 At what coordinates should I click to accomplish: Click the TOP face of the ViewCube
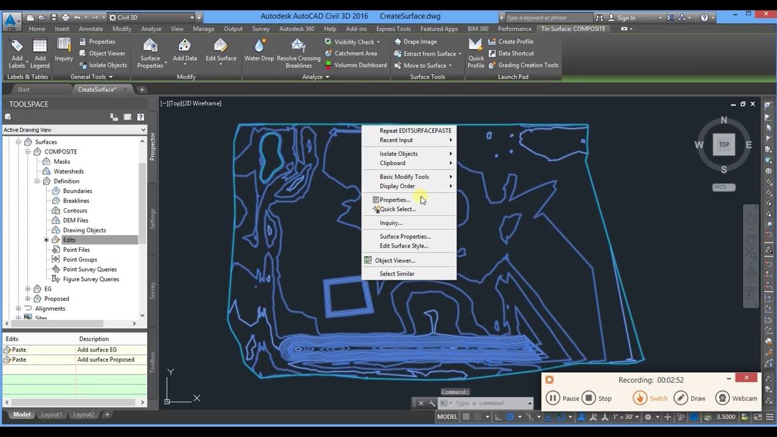724,145
